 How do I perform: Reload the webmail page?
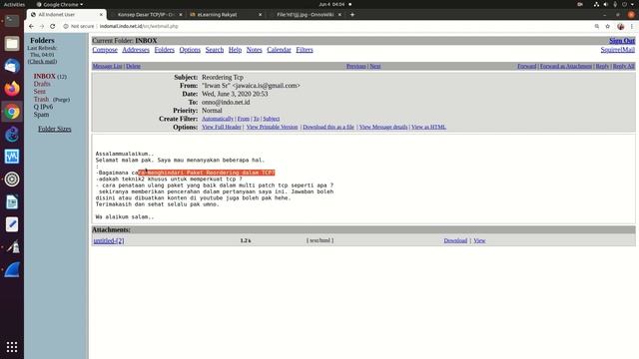click(x=53, y=26)
